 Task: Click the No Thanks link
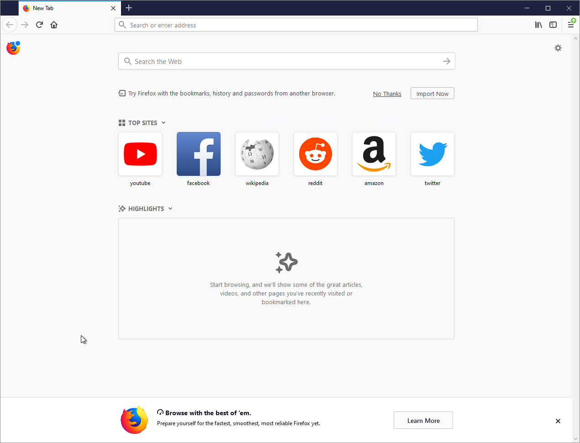pyautogui.click(x=387, y=93)
